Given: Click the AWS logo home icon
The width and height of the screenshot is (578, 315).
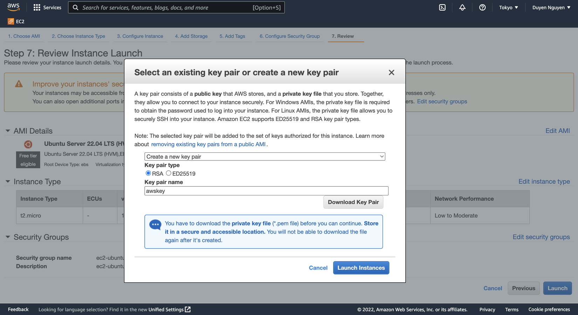Looking at the screenshot, I should 13,7.
